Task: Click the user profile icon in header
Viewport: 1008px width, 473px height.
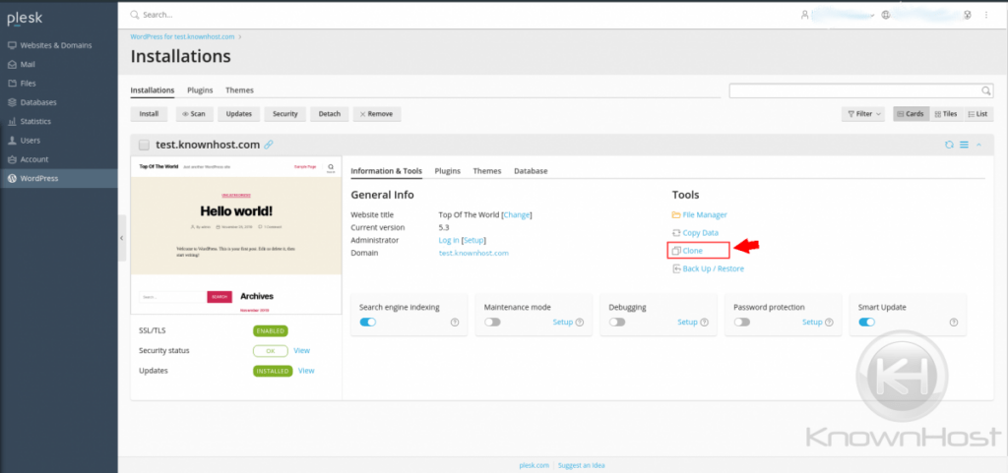Action: 804,15
